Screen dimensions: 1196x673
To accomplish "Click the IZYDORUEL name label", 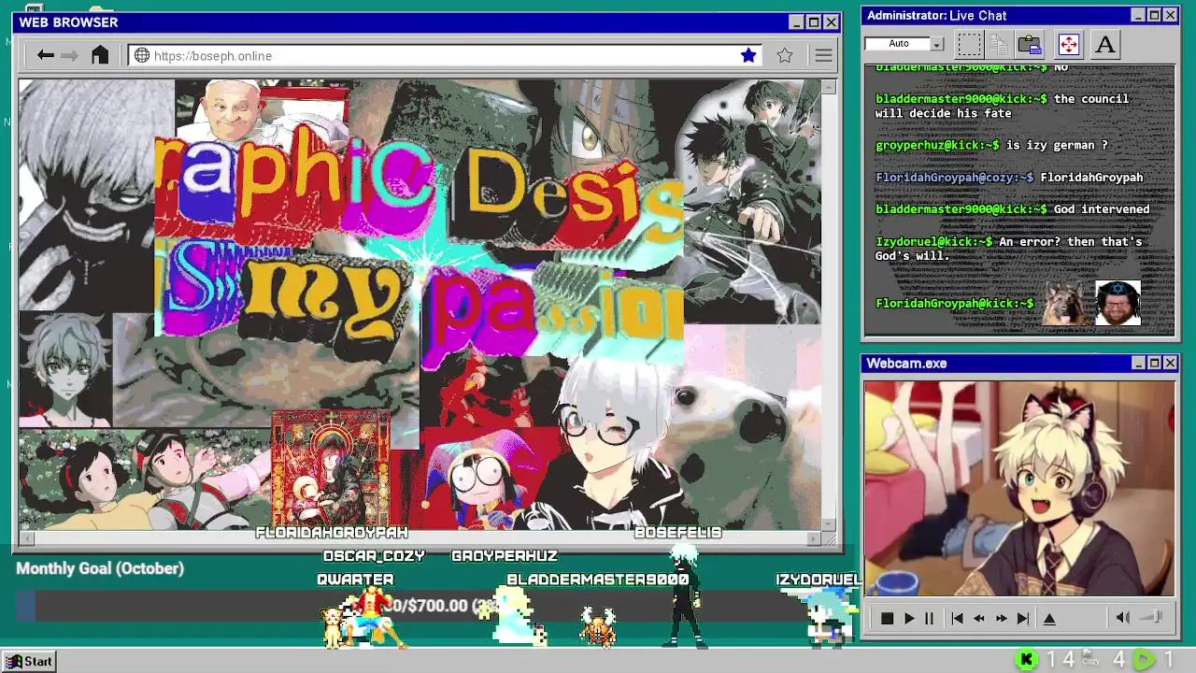I will coord(819,580).
